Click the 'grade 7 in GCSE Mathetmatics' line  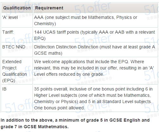coord(34,127)
